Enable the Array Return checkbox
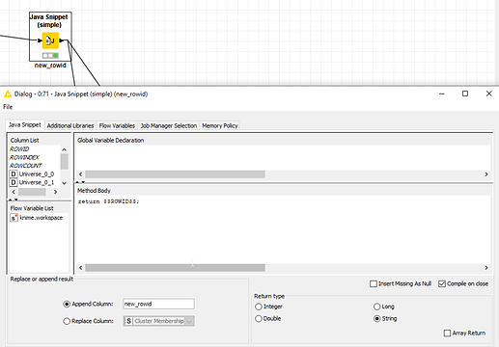The height and width of the screenshot is (347, 499). 447,334
